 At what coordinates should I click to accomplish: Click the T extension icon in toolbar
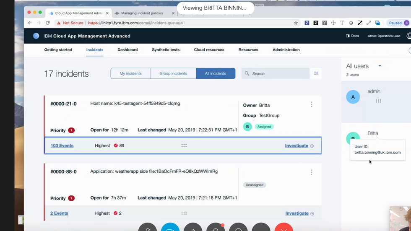click(342, 23)
